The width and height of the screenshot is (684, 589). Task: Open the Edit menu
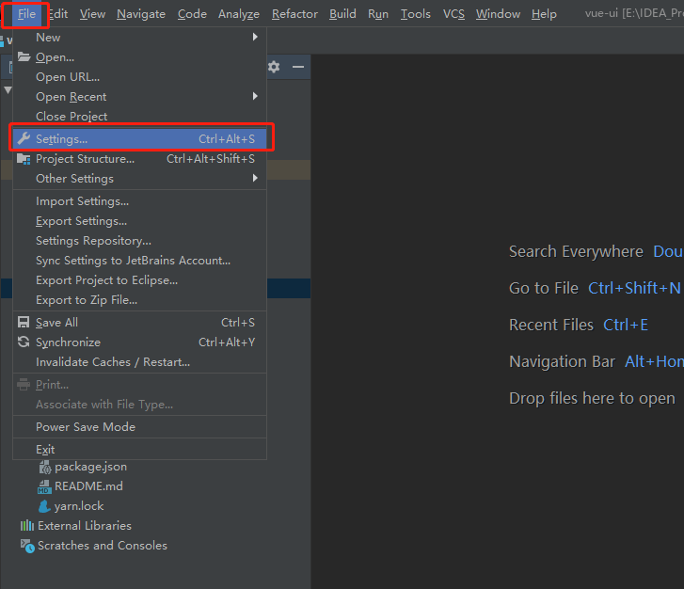coord(58,14)
